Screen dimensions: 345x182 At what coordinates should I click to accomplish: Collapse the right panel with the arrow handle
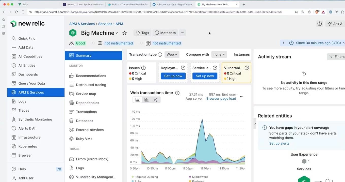click(255, 124)
